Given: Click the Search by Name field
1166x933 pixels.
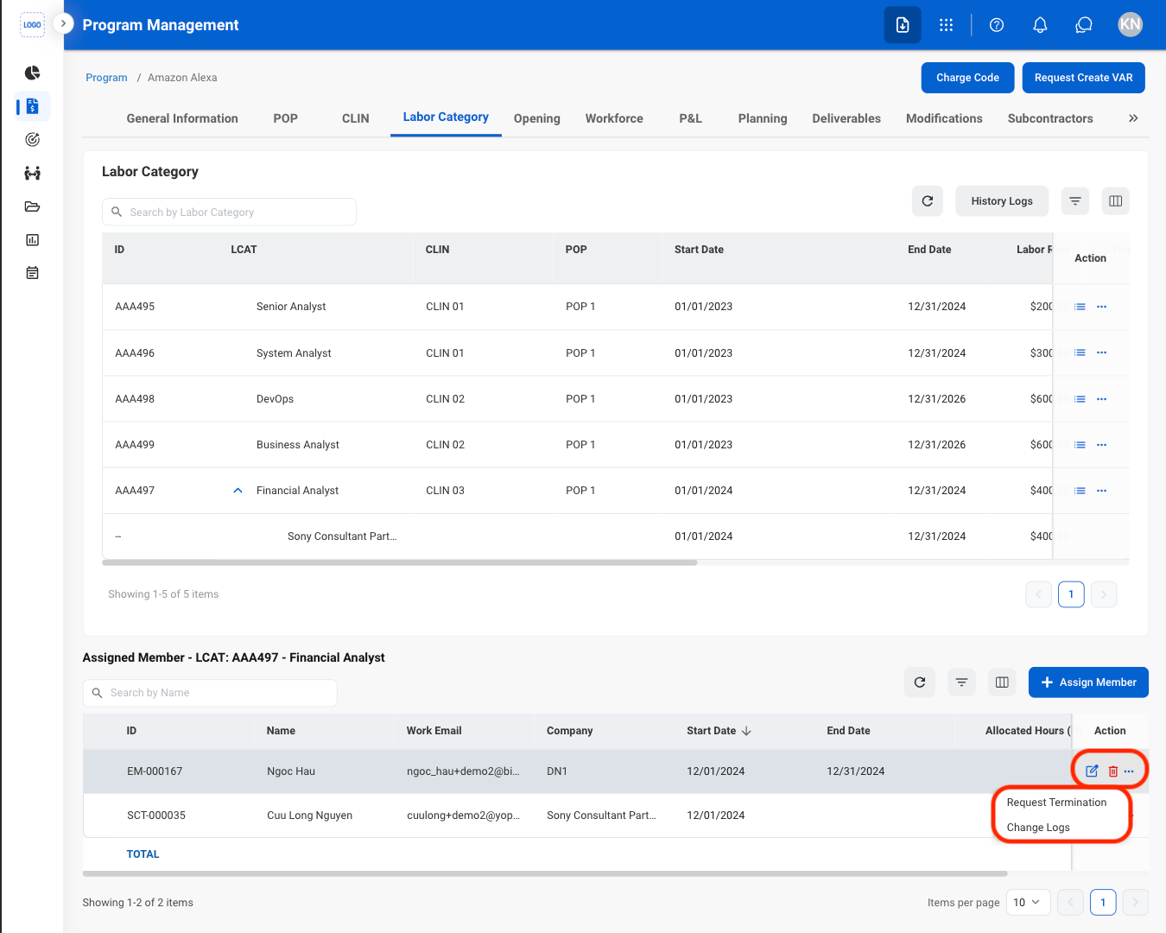Looking at the screenshot, I should (210, 693).
